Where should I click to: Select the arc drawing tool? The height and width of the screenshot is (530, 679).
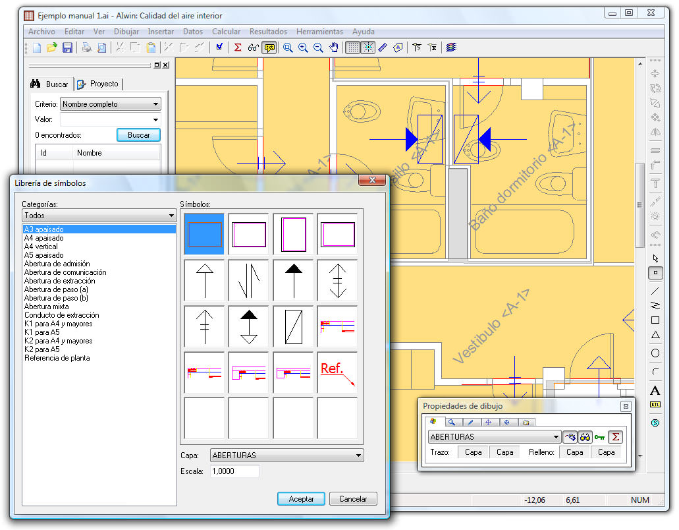click(x=655, y=371)
